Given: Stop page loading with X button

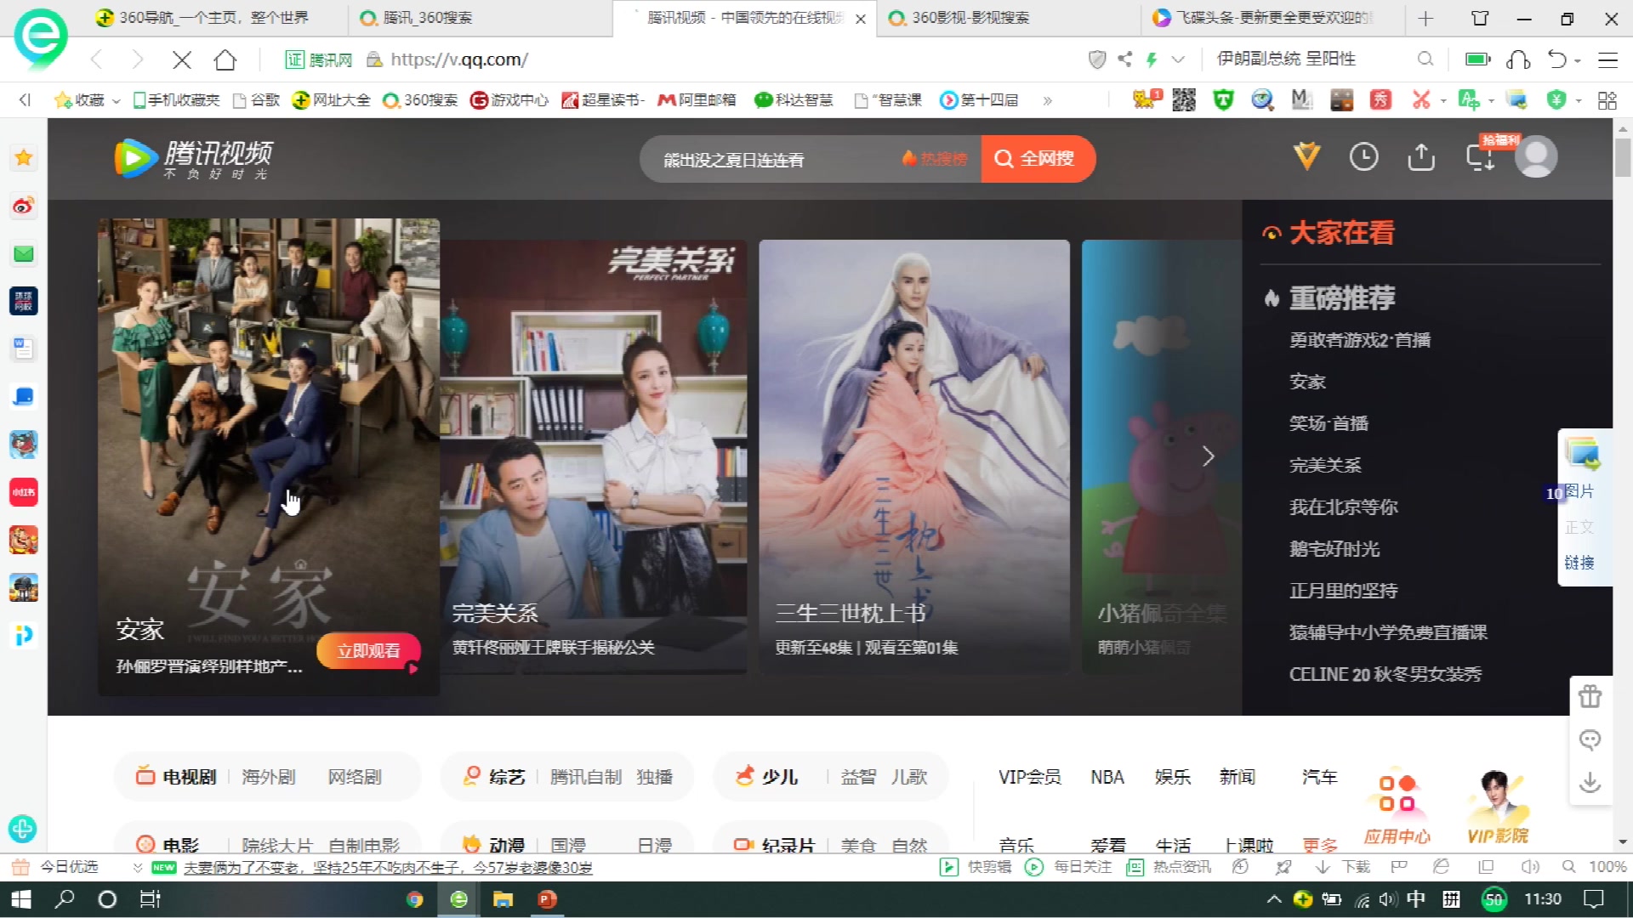Looking at the screenshot, I should 182,59.
